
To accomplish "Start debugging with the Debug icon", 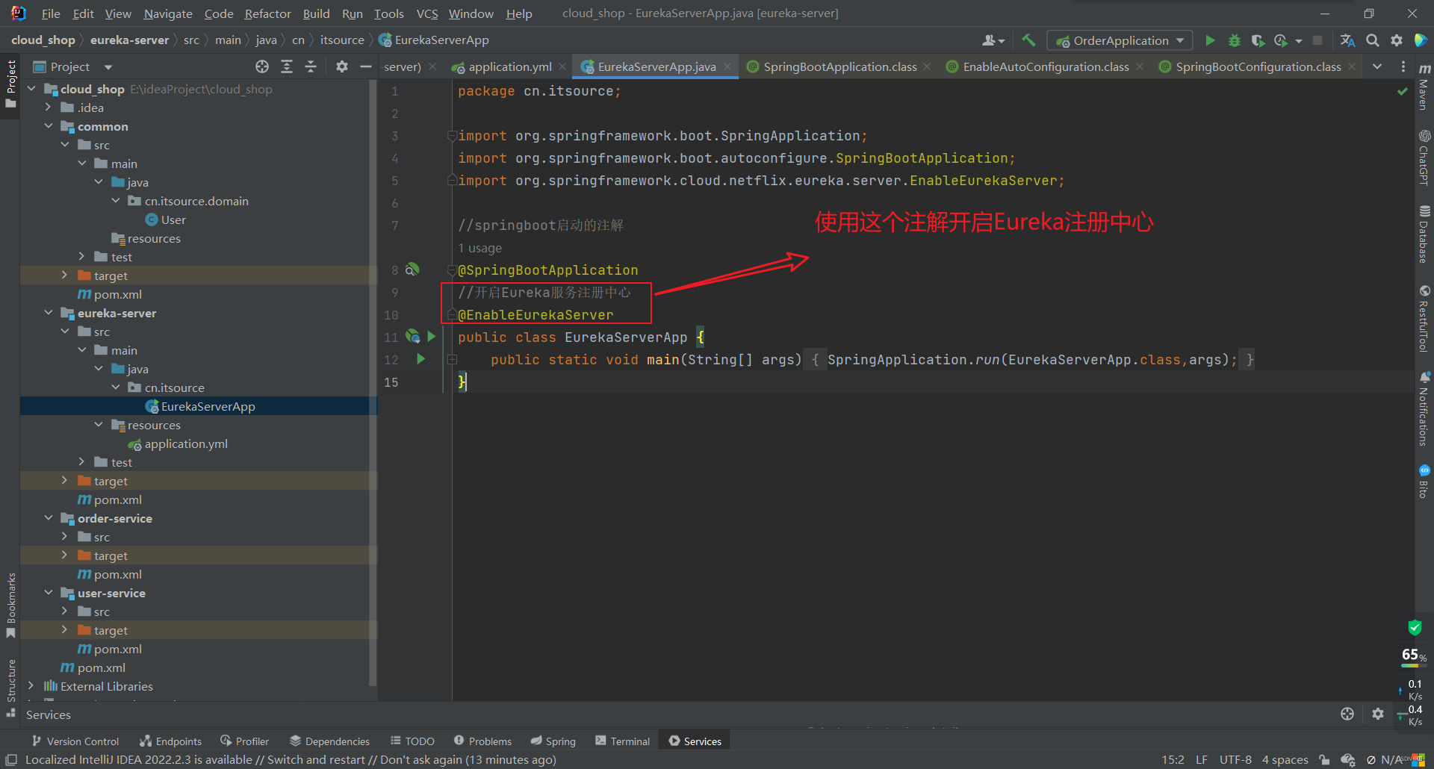I will (1234, 40).
